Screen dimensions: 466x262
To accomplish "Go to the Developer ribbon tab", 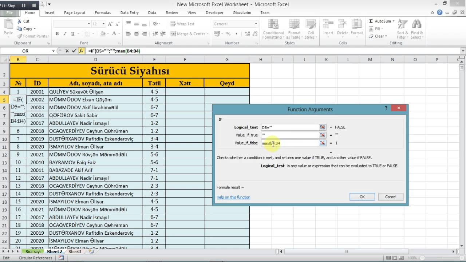I will coord(214,13).
